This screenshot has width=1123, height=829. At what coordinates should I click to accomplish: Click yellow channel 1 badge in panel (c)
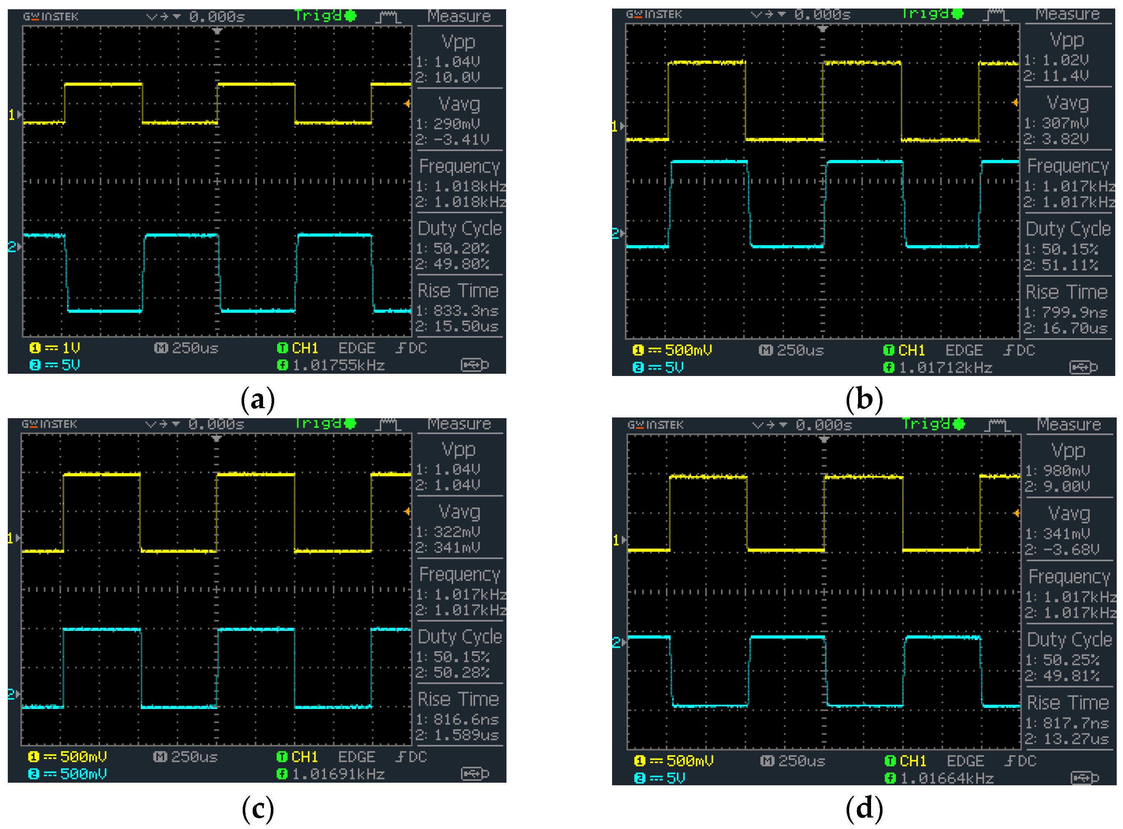pos(34,757)
